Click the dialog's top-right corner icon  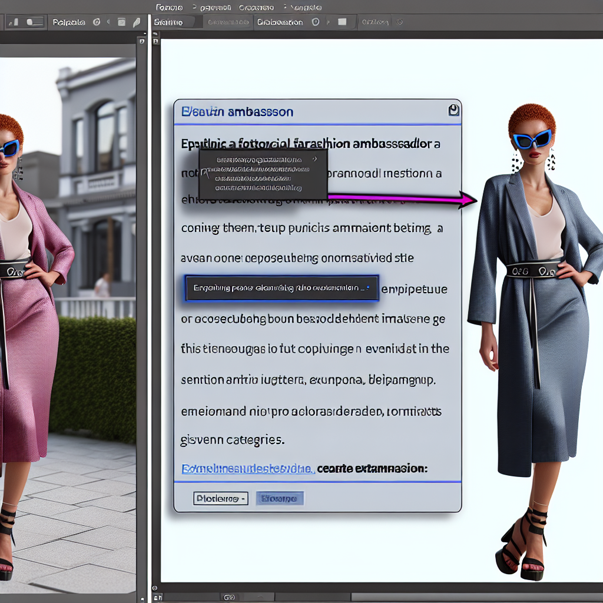[453, 110]
